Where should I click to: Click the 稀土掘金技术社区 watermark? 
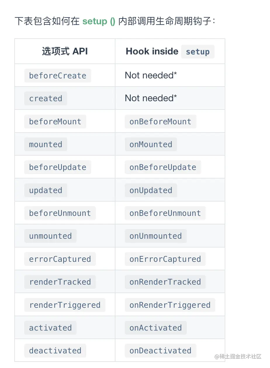(x=238, y=356)
